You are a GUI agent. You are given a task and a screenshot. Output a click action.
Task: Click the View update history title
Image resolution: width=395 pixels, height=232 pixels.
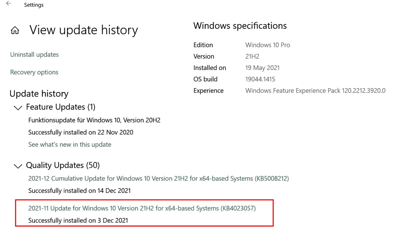coord(84,30)
